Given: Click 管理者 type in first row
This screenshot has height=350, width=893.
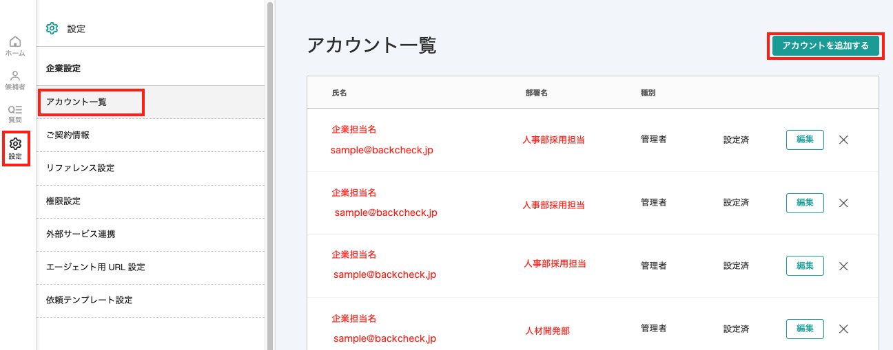Looking at the screenshot, I should pyautogui.click(x=653, y=139).
